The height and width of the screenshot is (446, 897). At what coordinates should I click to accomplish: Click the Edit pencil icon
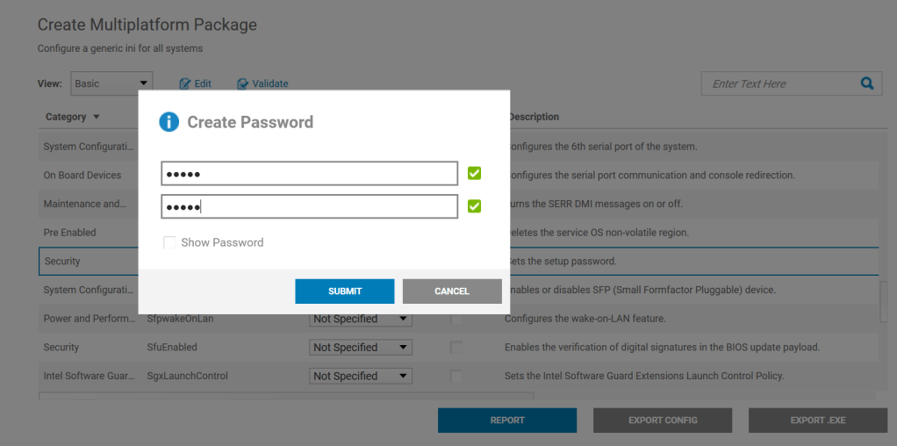(x=185, y=84)
